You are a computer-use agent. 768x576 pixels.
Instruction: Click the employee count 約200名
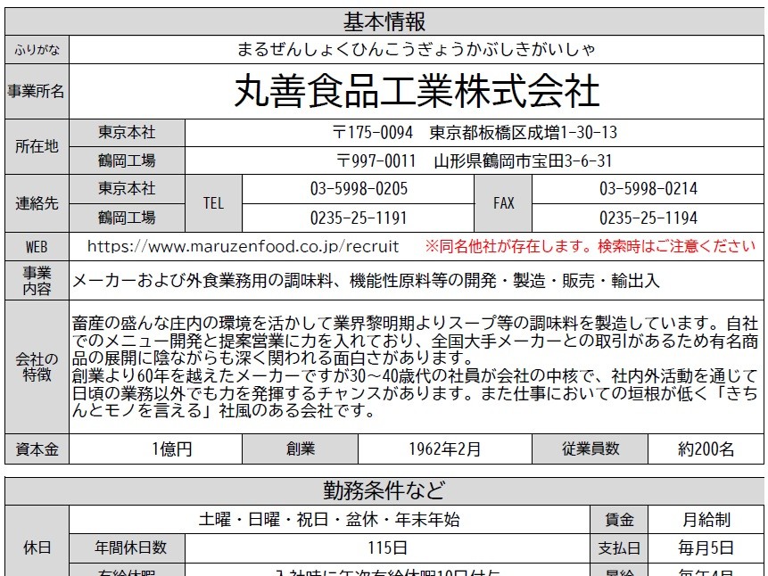(703, 448)
